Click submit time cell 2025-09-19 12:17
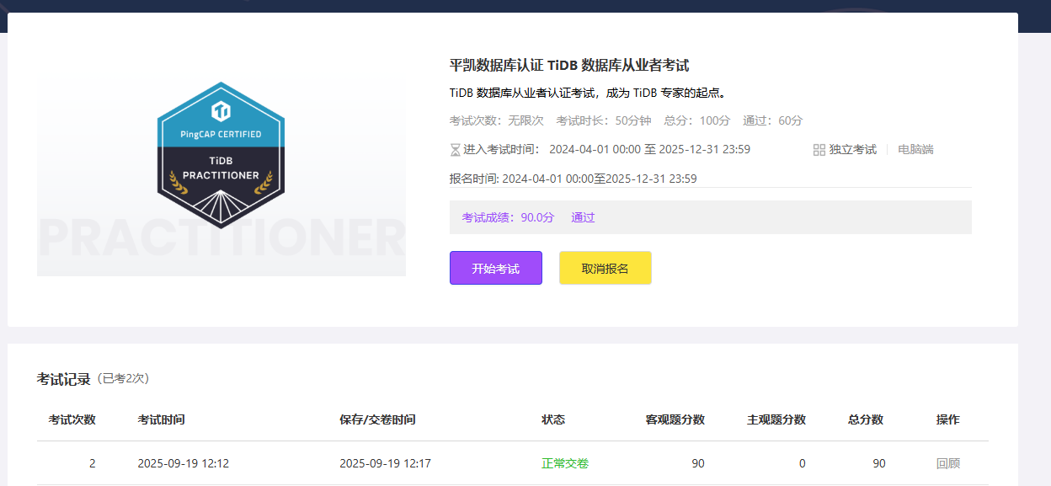 click(385, 463)
